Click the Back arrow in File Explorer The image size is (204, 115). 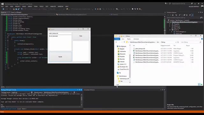point(116,42)
